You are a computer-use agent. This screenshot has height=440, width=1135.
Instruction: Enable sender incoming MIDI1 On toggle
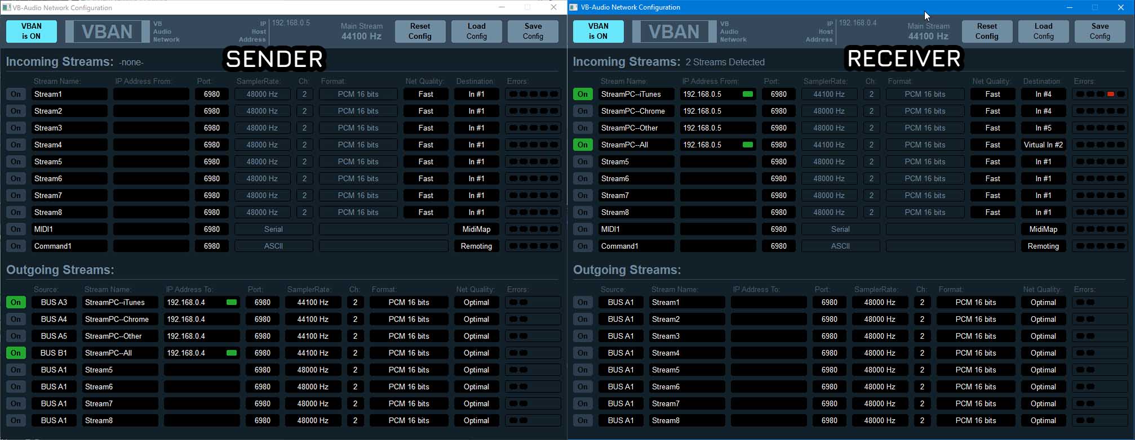point(16,229)
